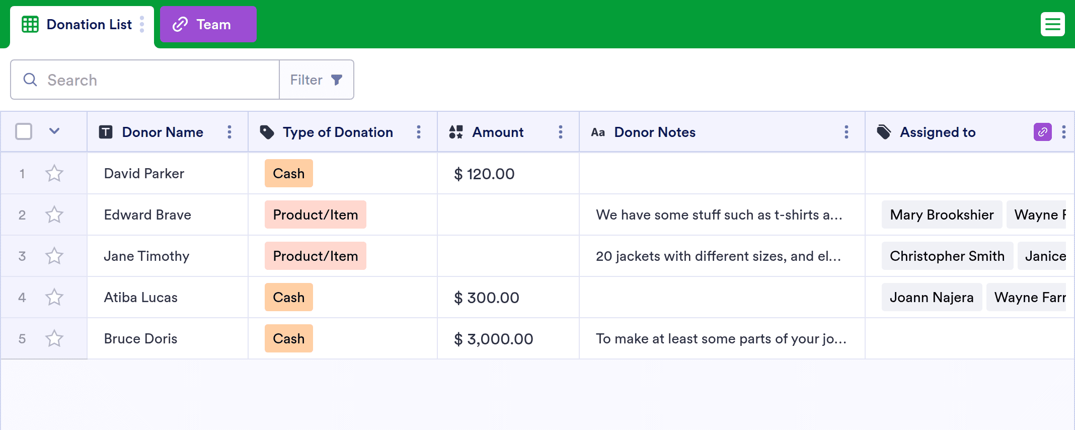Screen dimensions: 1075x430
Task: Star the Bruce Doris row
Action: 54,339
